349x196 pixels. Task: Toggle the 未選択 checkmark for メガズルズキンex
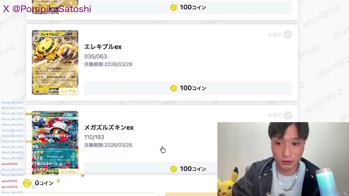(287, 115)
